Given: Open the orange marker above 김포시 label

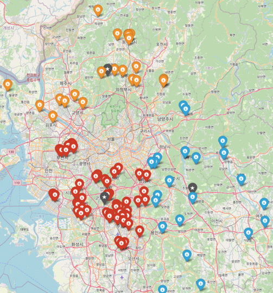Looking at the screenshot, I should pos(53,117).
